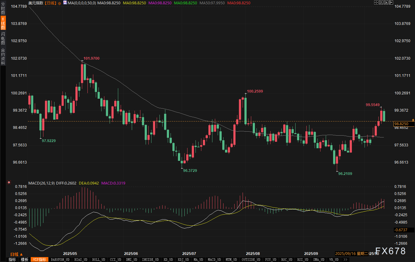This screenshot has width=415, height=262.
Task: Expand the 日线 period selector
Action: pyautogui.click(x=16, y=254)
